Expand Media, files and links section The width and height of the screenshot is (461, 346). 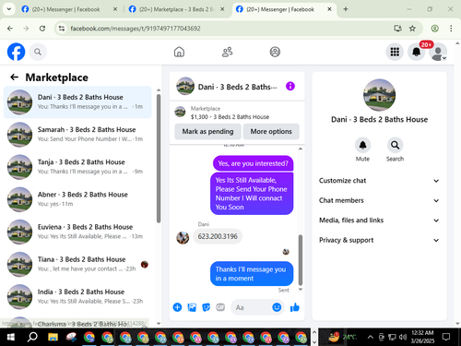(x=379, y=221)
